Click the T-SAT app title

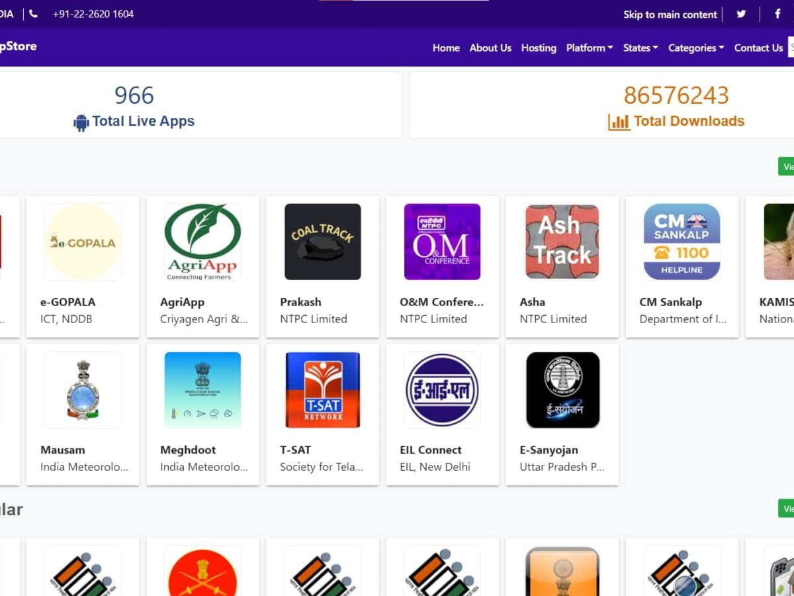coord(295,450)
